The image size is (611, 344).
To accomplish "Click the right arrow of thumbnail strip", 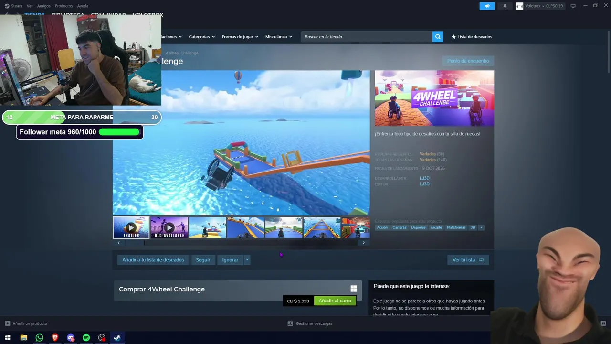I will click(363, 243).
